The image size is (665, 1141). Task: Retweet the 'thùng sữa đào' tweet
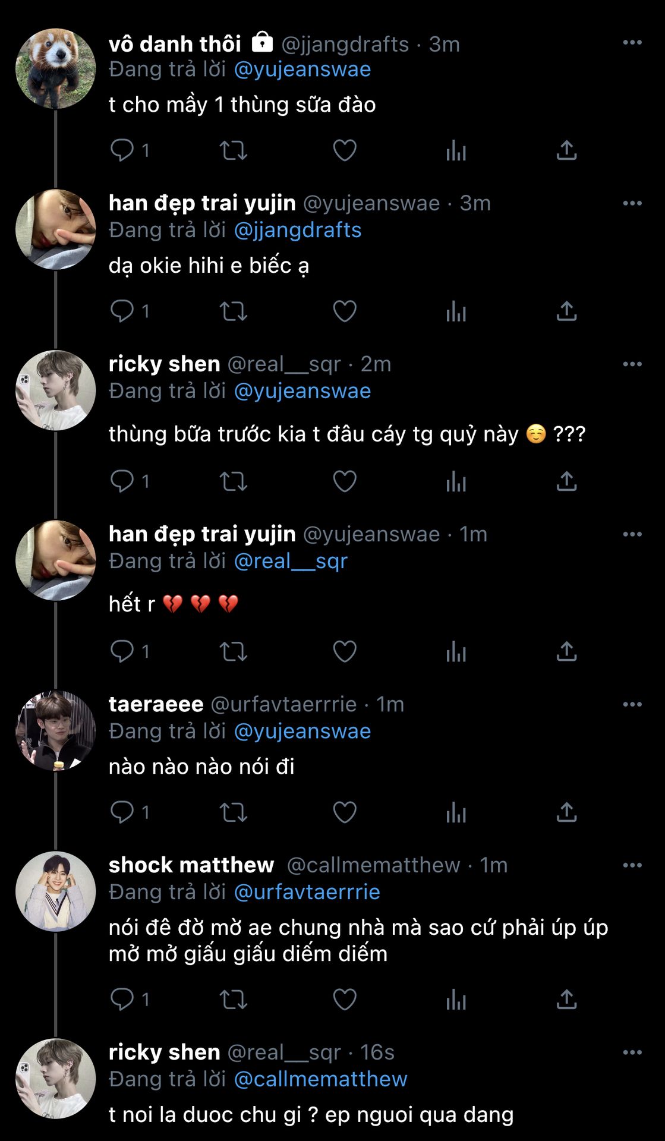[234, 150]
